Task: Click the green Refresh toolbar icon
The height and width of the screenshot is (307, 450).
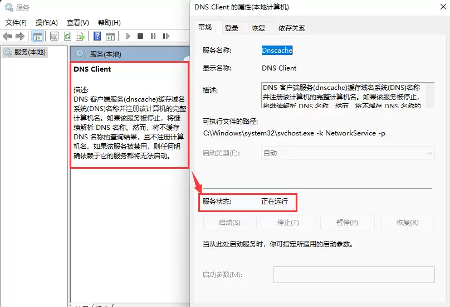Action: click(67, 36)
